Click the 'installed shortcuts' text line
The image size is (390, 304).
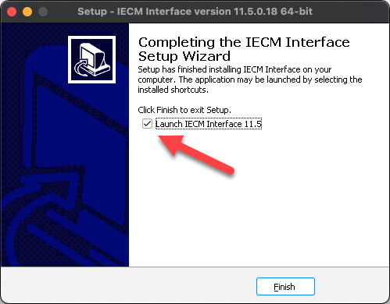pyautogui.click(x=173, y=90)
